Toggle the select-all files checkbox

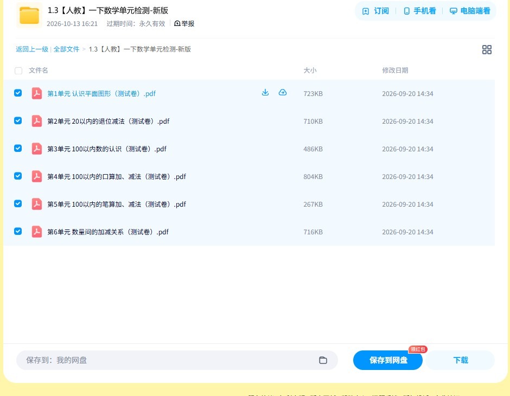click(x=18, y=71)
